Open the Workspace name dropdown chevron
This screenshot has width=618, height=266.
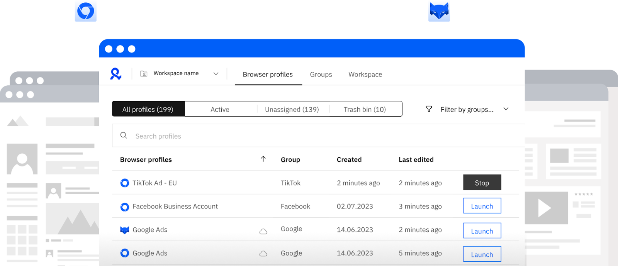click(x=216, y=74)
